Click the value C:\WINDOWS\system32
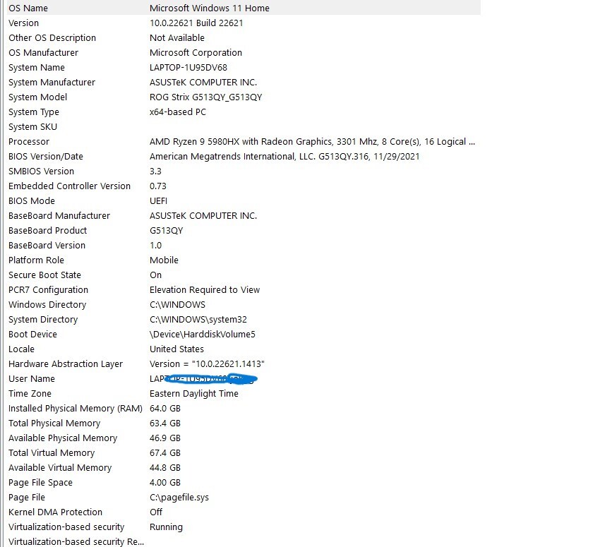Screen dimensions: 600x547 coord(198,320)
